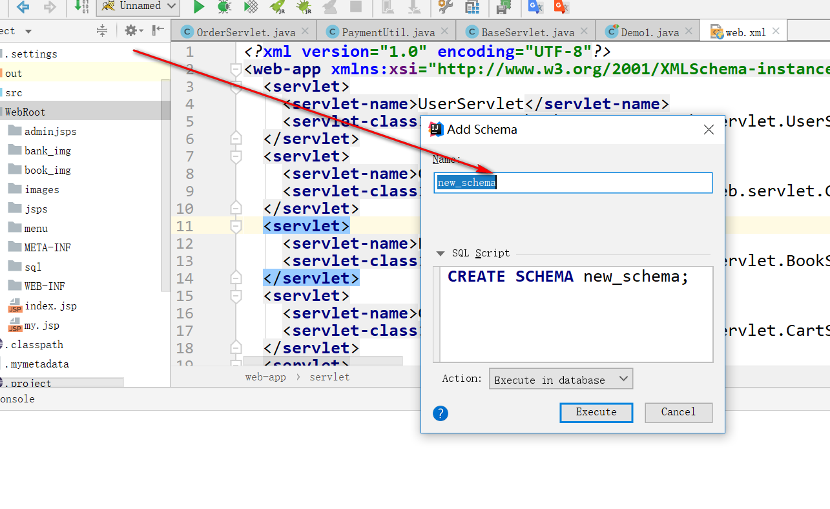Start debugging with the bug icon

coord(225,8)
